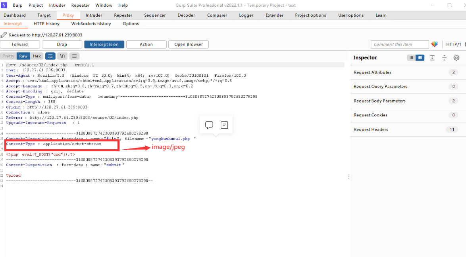Click the add comment speech bubble icon

point(209,125)
